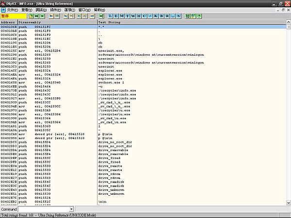Click the Go to address icon
The width and height of the screenshot is (291, 218).
(101, 16)
